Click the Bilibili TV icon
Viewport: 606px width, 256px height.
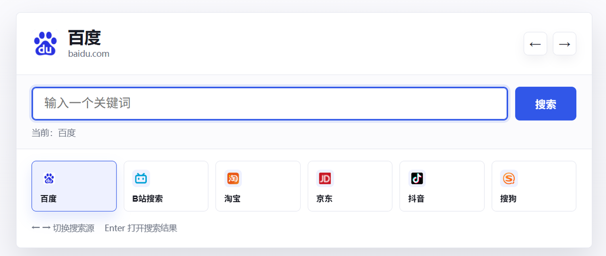click(x=141, y=179)
